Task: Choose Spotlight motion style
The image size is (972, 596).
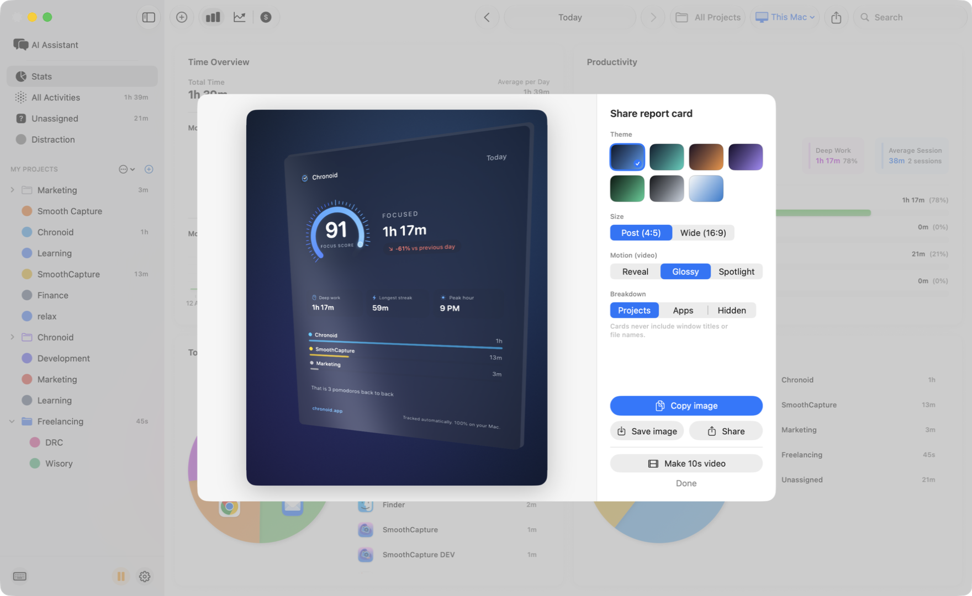Action: tap(736, 271)
